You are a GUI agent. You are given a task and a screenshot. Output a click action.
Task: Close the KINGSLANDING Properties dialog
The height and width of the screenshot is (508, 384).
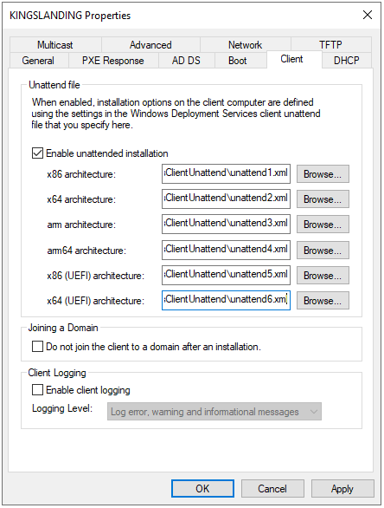[368, 15]
